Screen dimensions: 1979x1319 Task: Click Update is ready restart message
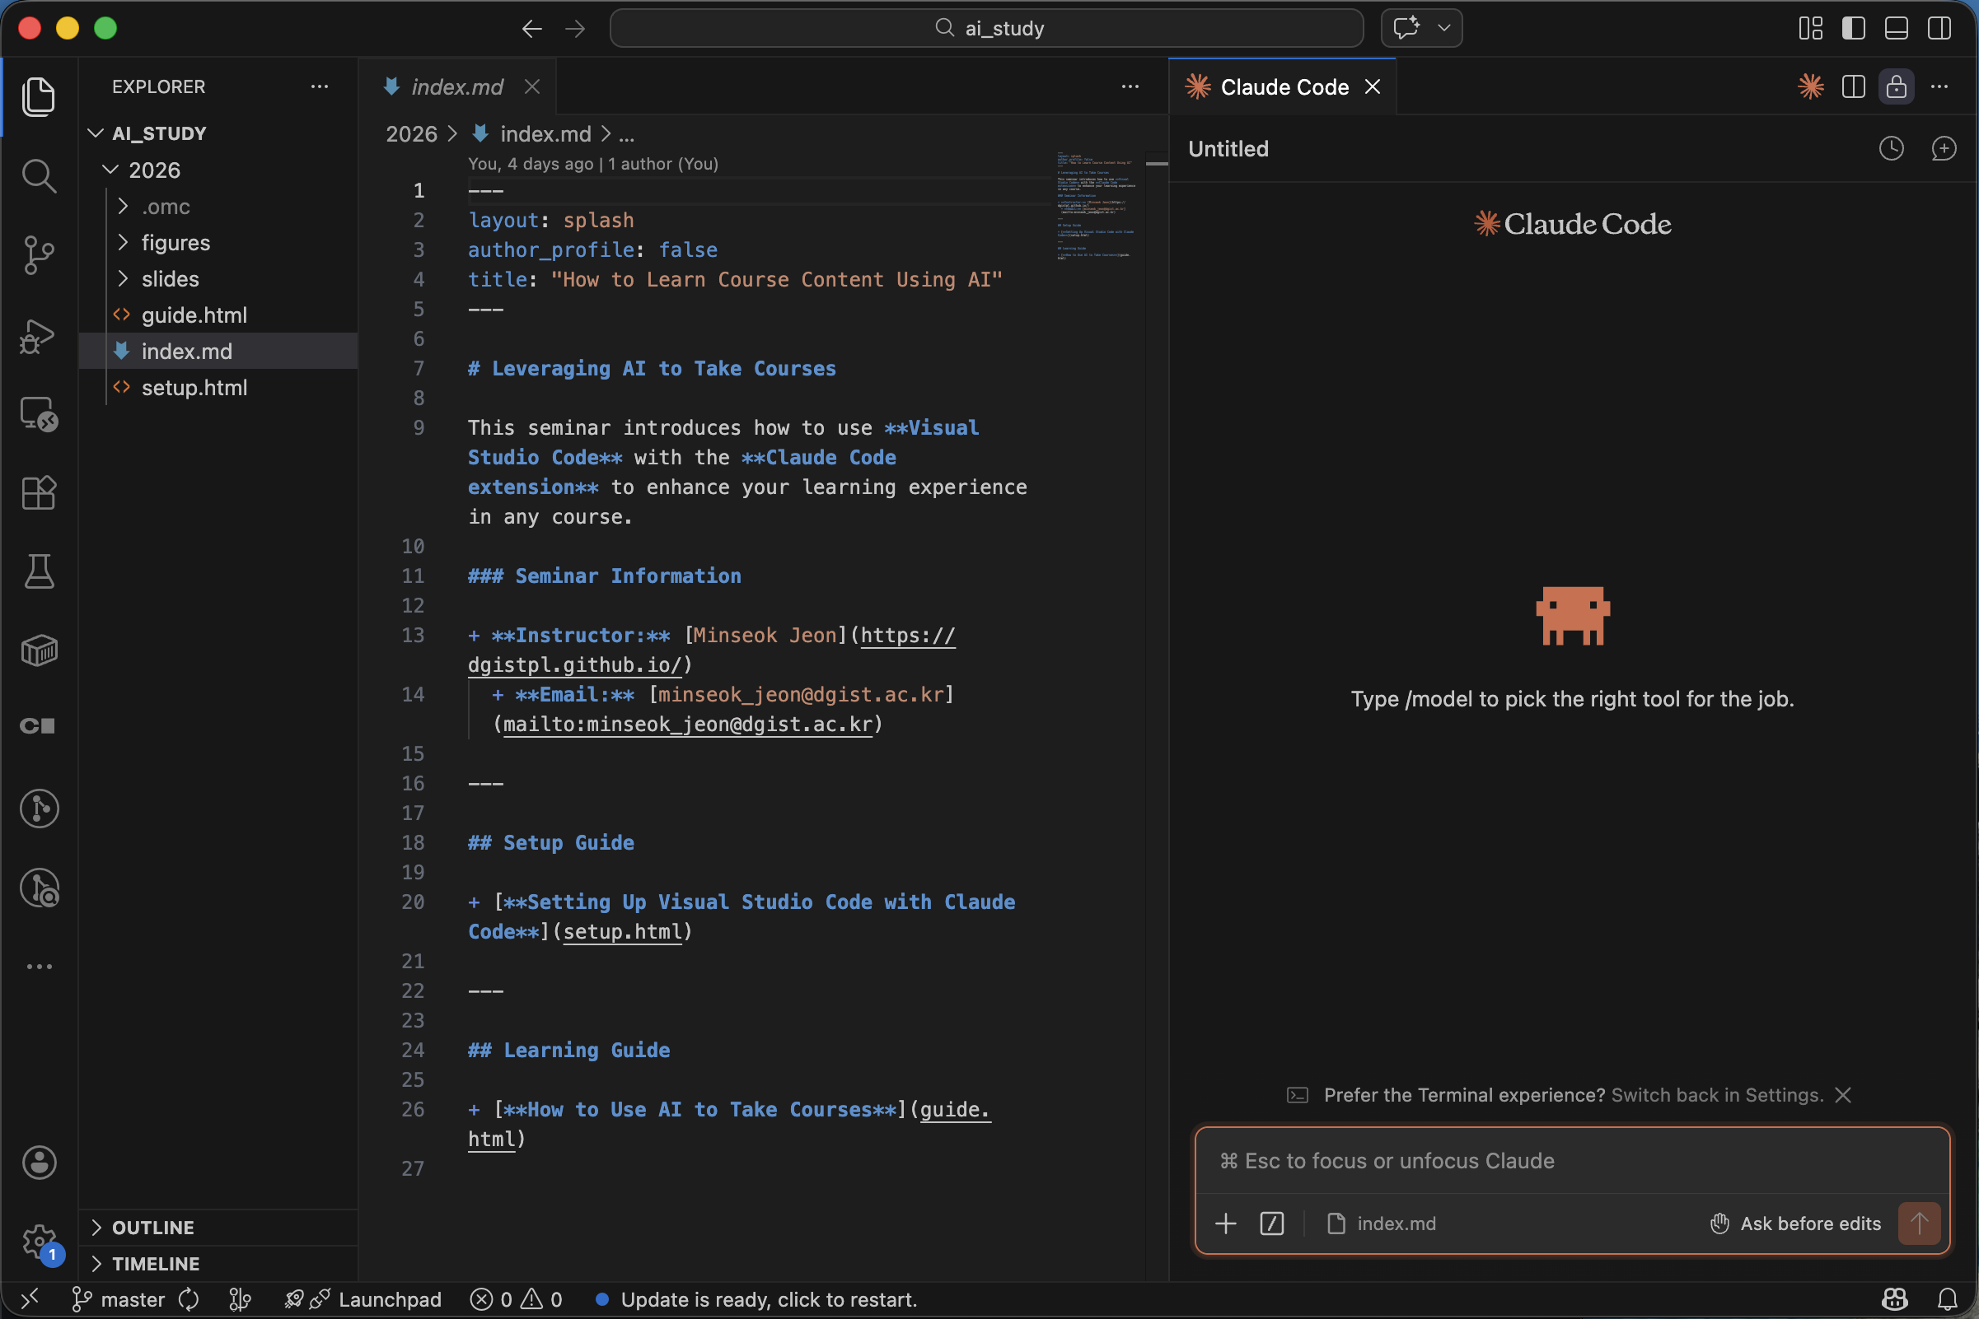756,1300
